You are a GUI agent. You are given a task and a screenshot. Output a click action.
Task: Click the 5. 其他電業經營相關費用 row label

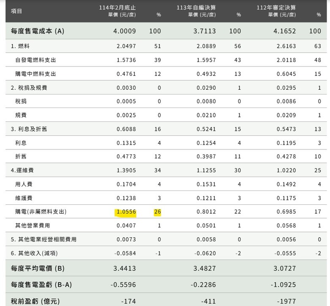(x=44, y=239)
